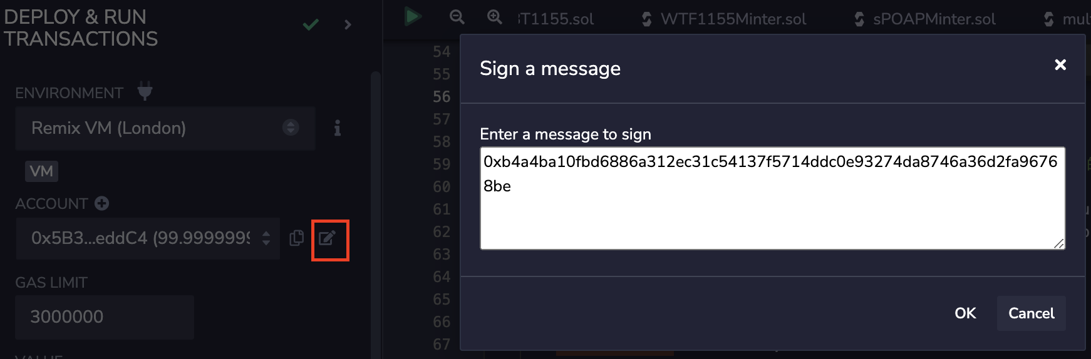
Task: Copy the account address to clipboard
Action: pyautogui.click(x=297, y=238)
